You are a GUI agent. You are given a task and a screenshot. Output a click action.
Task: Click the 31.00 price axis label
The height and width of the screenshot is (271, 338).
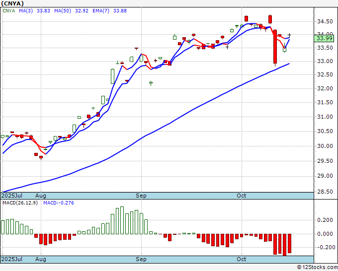click(325, 117)
